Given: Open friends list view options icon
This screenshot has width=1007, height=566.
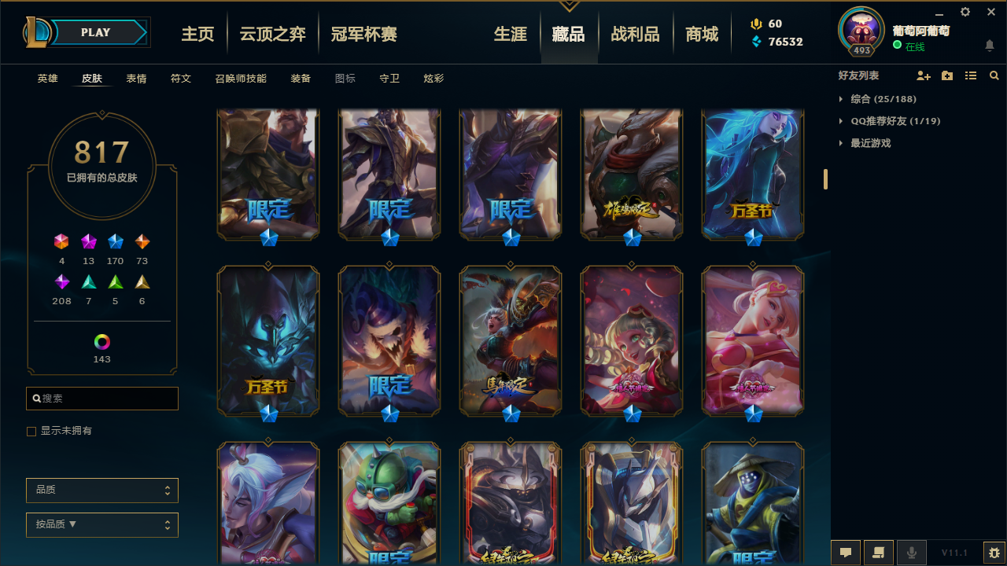Looking at the screenshot, I should click(x=971, y=75).
